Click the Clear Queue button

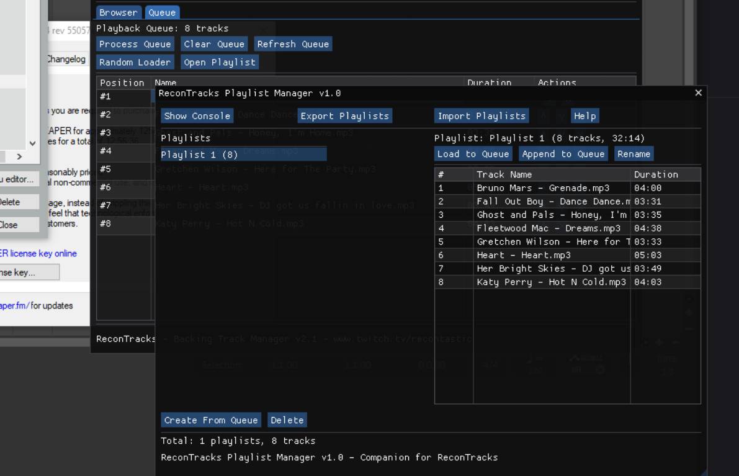[x=214, y=44]
